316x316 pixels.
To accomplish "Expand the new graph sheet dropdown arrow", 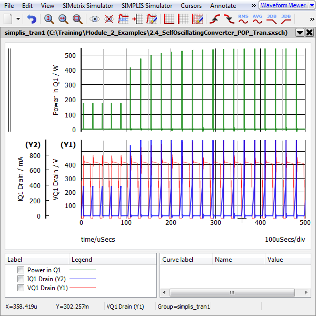I will coord(18,19).
